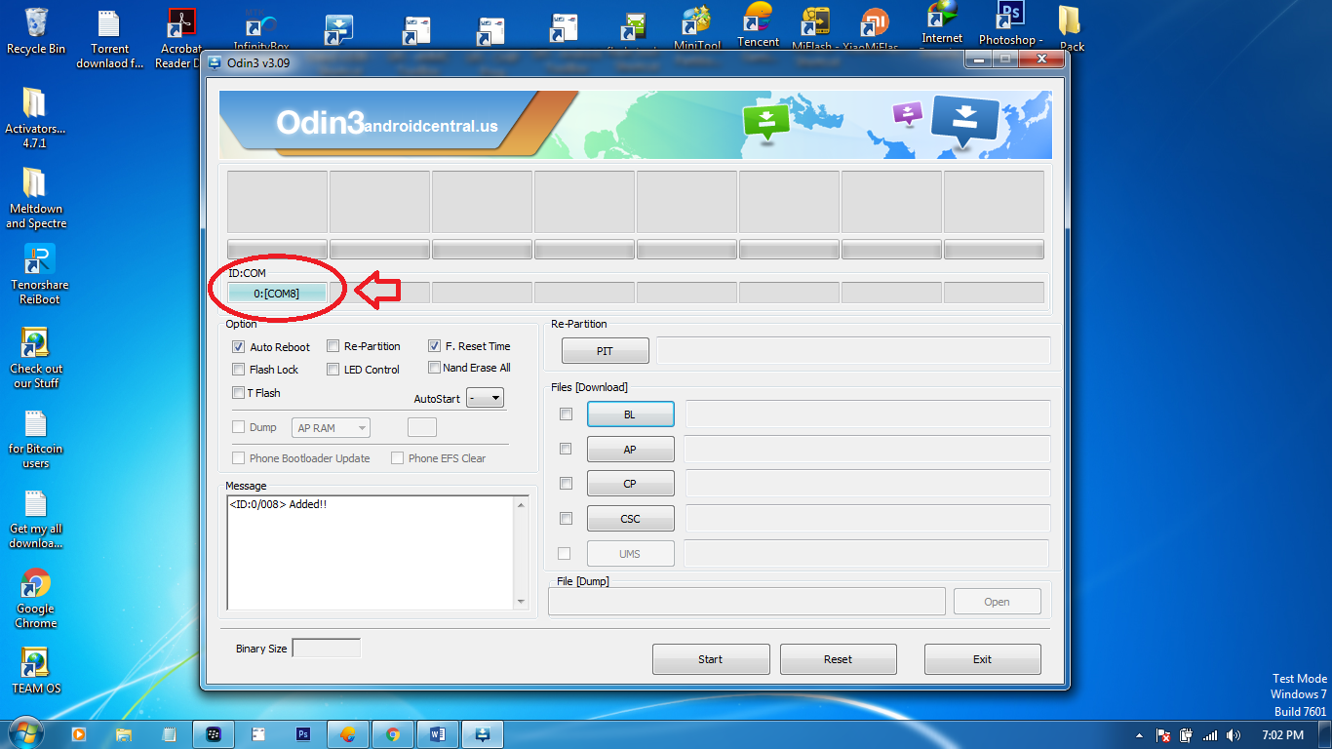Enable the Re-Partition checkbox
Viewport: 1332px width, 749px height.
(x=333, y=346)
